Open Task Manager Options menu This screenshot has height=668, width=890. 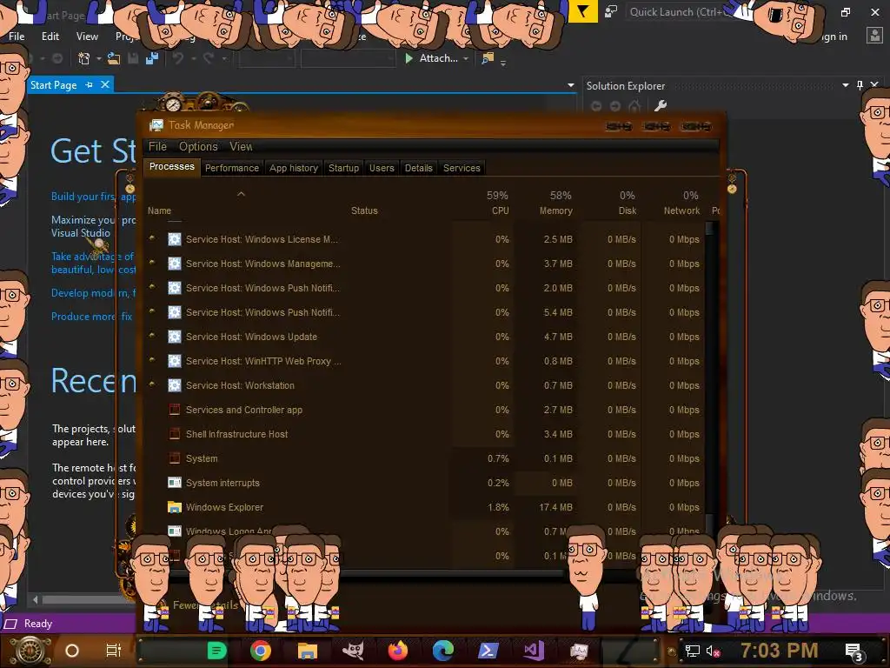point(198,146)
